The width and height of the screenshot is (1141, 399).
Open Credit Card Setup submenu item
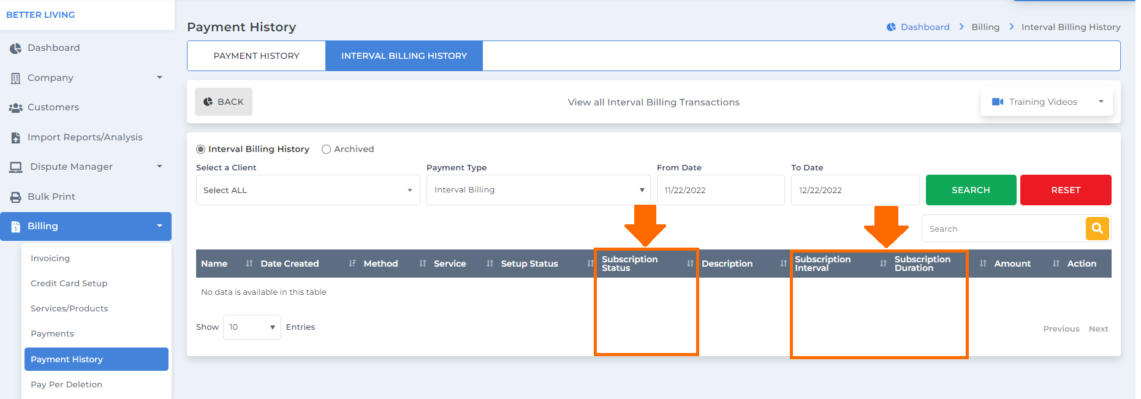(69, 284)
